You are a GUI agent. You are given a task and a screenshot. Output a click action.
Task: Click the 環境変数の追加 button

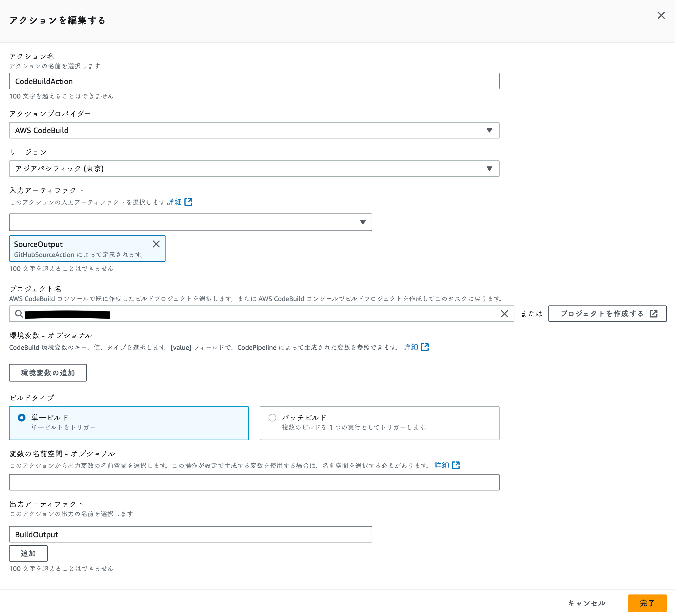pyautogui.click(x=47, y=372)
